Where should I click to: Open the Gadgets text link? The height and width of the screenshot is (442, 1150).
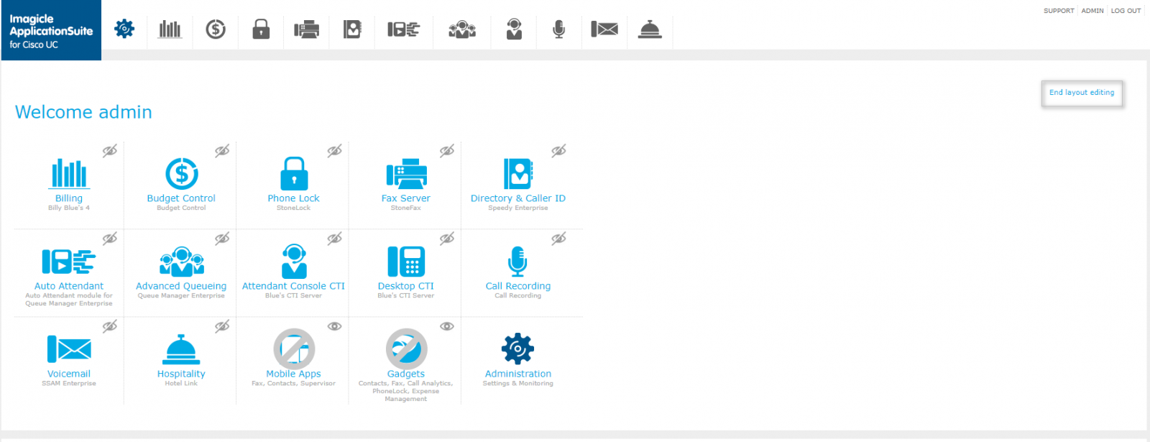point(406,374)
